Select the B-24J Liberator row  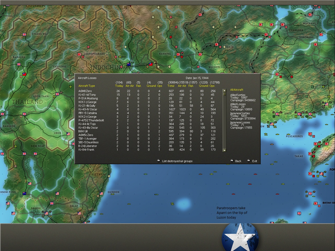[147, 146]
